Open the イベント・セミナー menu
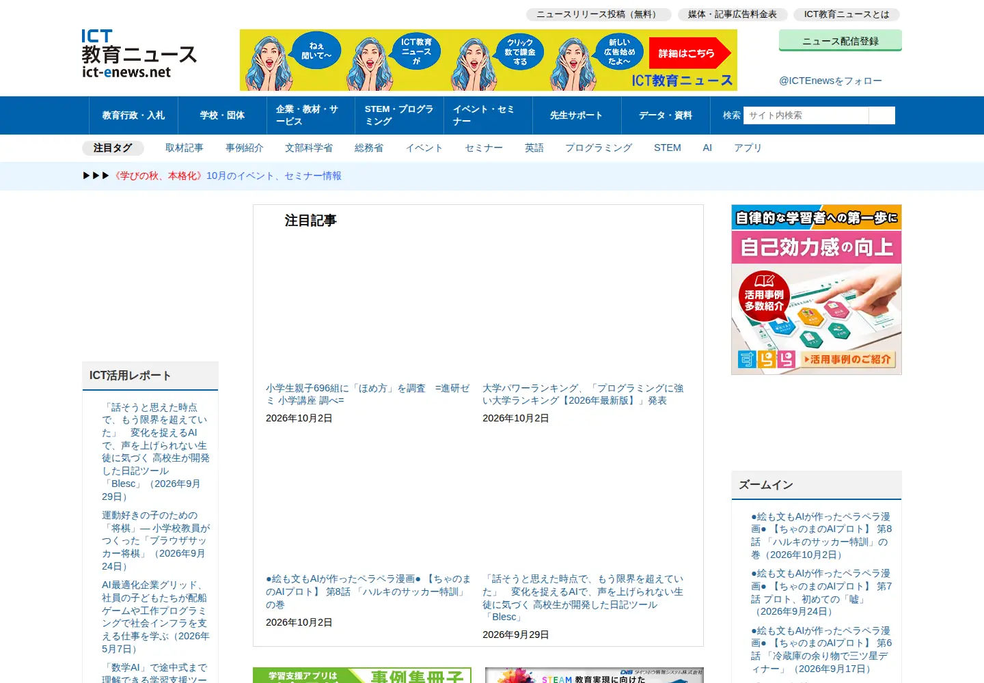This screenshot has width=984, height=683. (x=488, y=115)
